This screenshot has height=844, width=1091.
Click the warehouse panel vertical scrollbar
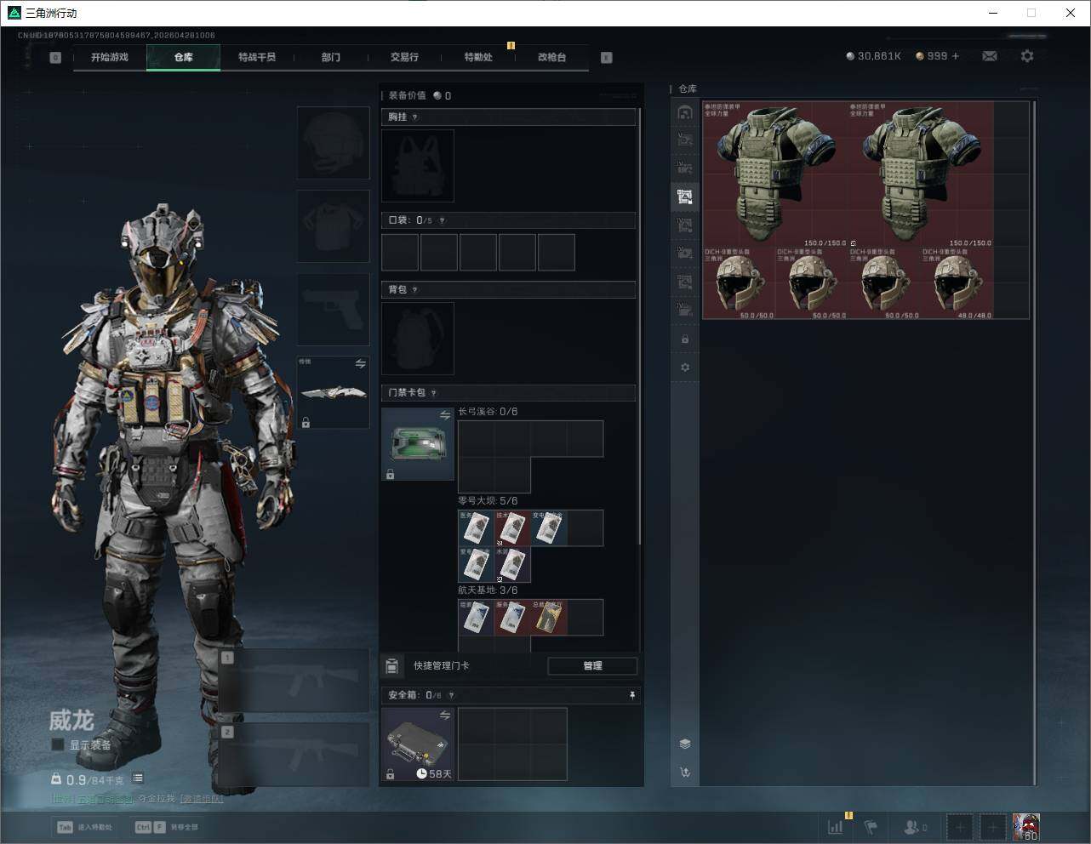[x=1034, y=442]
